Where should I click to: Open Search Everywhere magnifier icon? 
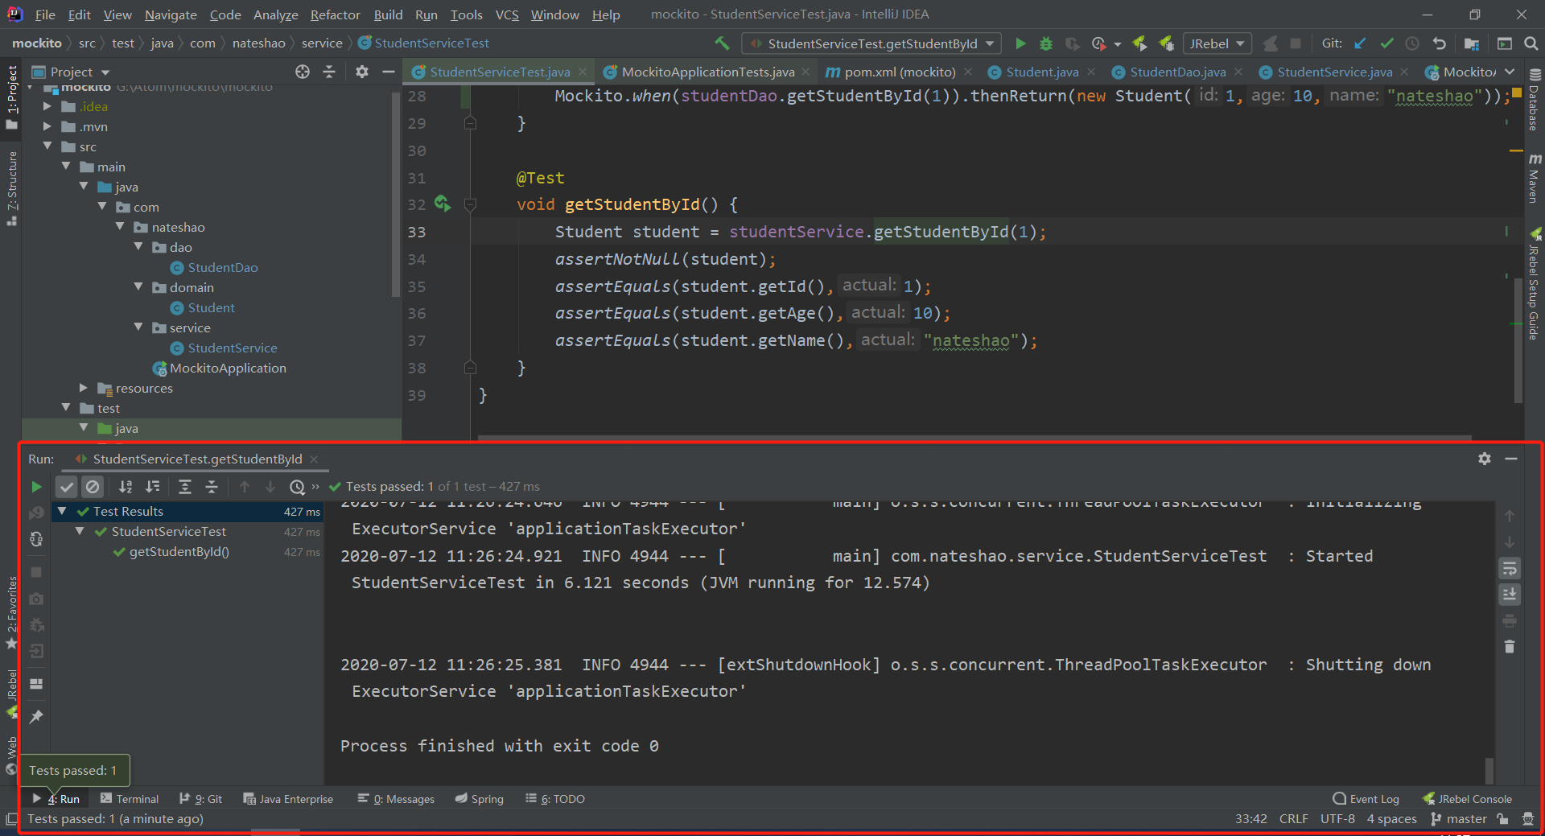click(1531, 43)
